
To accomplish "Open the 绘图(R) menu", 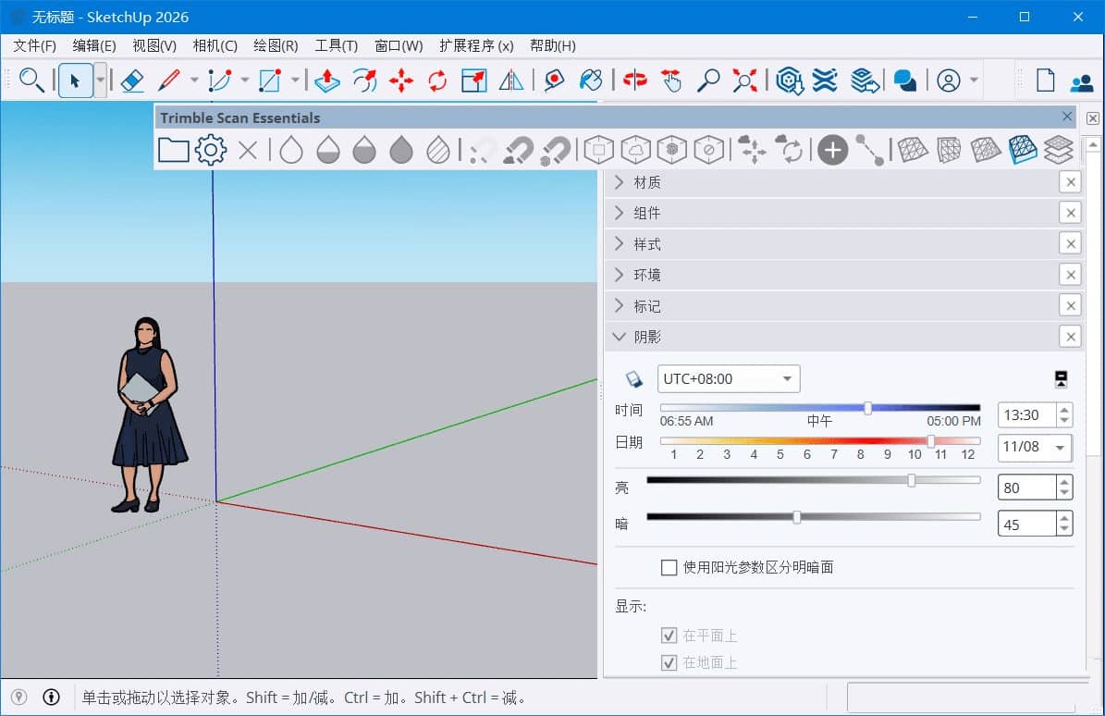I will (276, 46).
